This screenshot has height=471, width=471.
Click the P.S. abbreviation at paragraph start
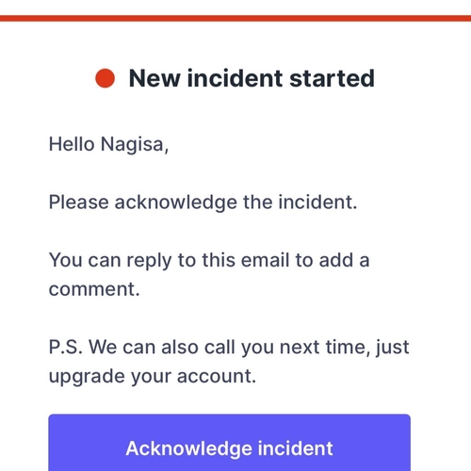66,347
